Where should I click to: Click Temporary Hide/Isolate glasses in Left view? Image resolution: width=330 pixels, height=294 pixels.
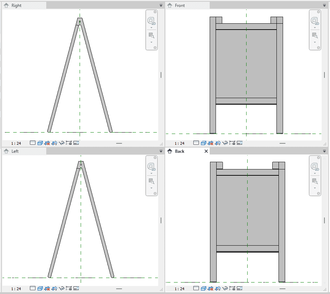62,288
